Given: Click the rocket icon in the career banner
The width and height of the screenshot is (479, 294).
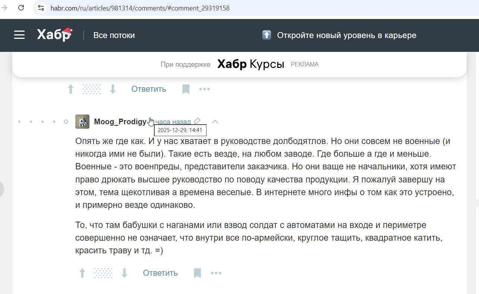Looking at the screenshot, I should click(x=266, y=35).
